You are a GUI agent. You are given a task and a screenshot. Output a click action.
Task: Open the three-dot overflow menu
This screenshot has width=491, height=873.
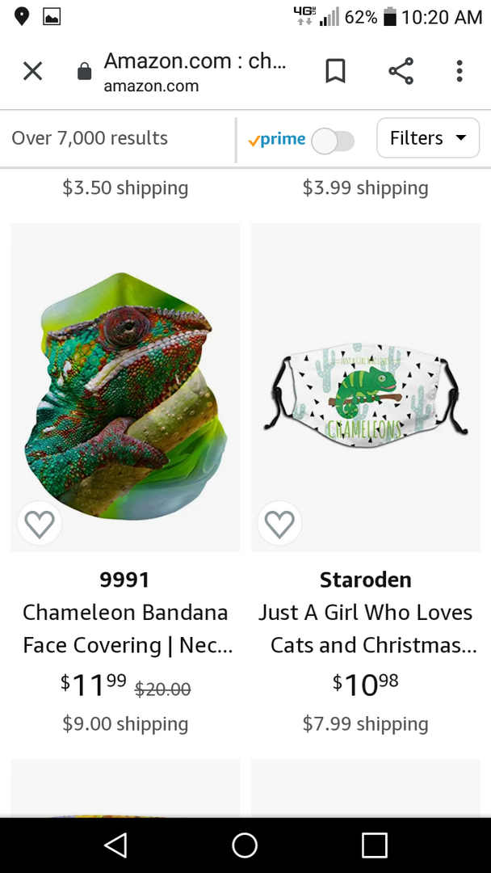[x=460, y=71]
